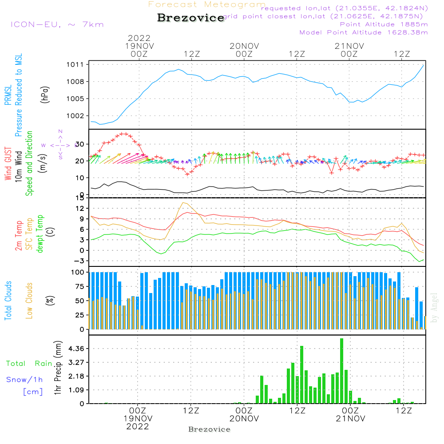Select the orange "SFC Temp" label
Screen dimensions: 444x444
click(29, 234)
